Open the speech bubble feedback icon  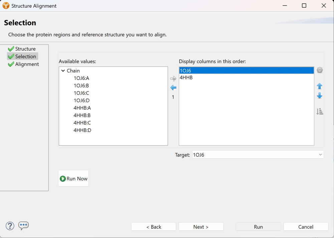23,226
